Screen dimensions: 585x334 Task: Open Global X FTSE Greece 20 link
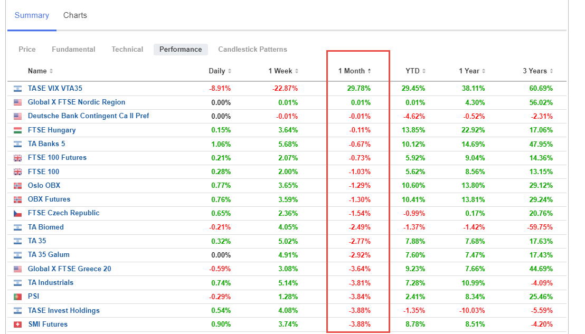(x=69, y=269)
